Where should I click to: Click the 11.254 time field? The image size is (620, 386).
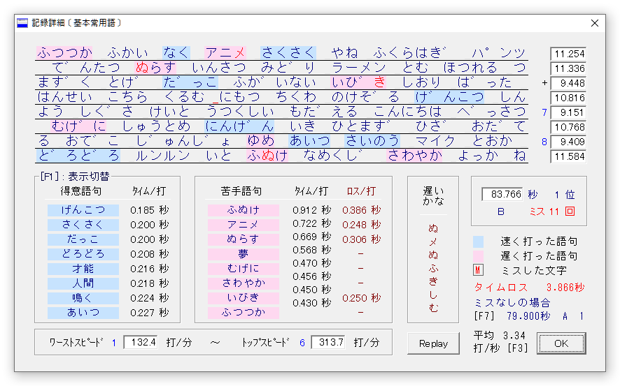(568, 54)
